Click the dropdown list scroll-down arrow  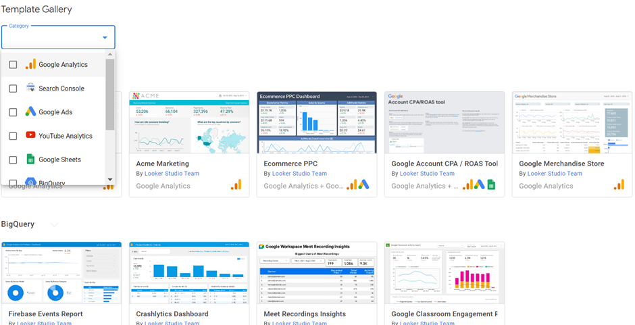[110, 180]
